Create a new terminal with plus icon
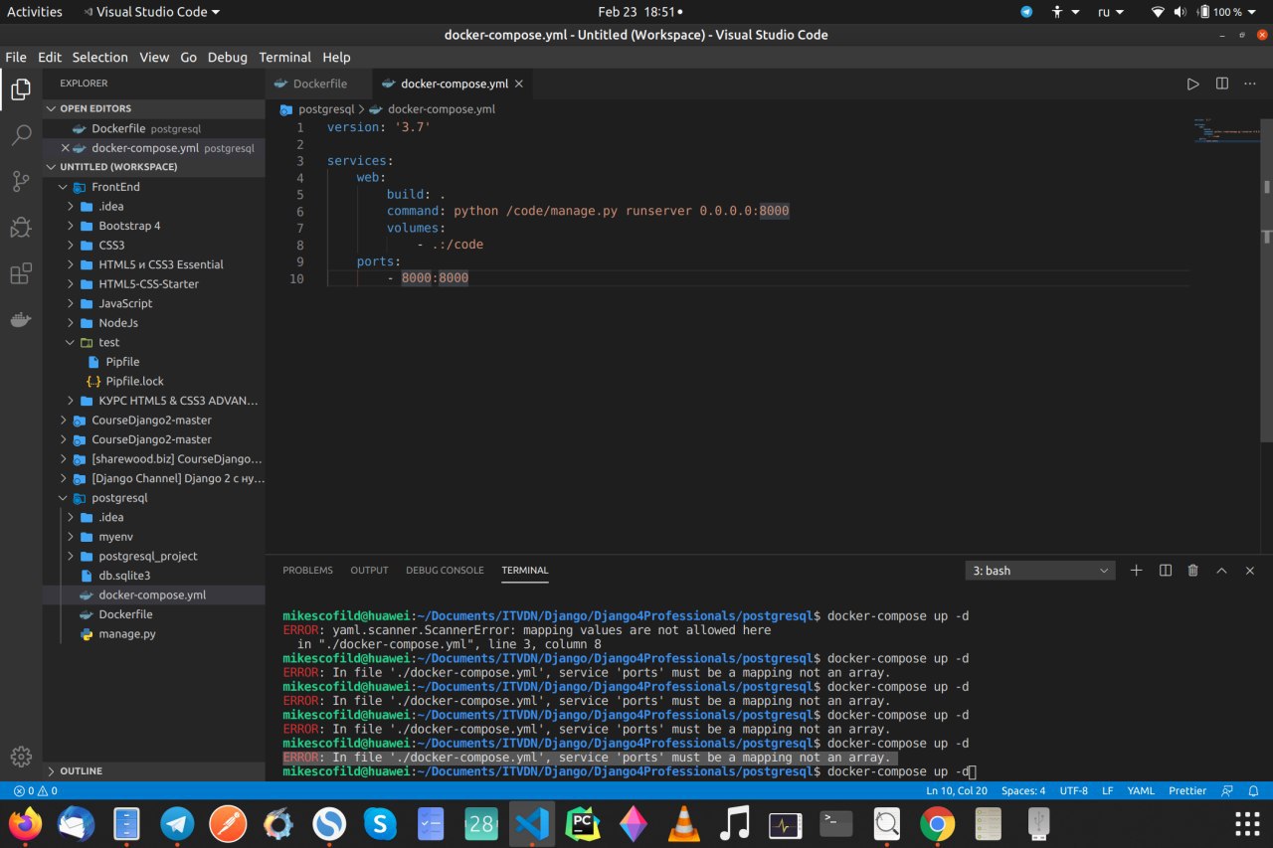This screenshot has height=848, width=1273. tap(1137, 571)
